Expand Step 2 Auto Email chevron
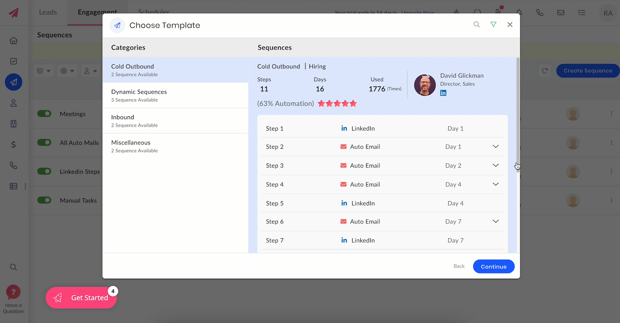Screen dimensions: 620x323 coord(496,147)
